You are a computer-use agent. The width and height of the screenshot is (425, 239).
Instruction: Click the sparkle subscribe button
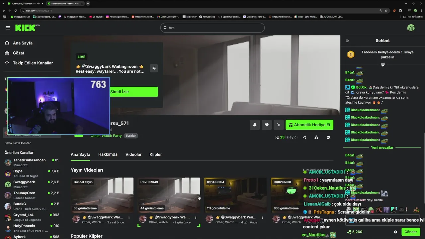(x=279, y=125)
